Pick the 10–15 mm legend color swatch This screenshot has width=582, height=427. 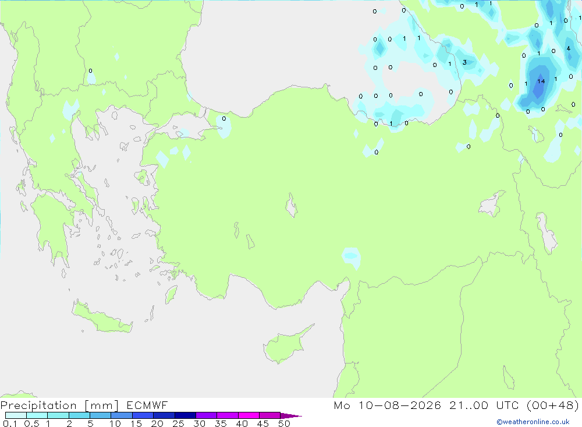(x=122, y=415)
